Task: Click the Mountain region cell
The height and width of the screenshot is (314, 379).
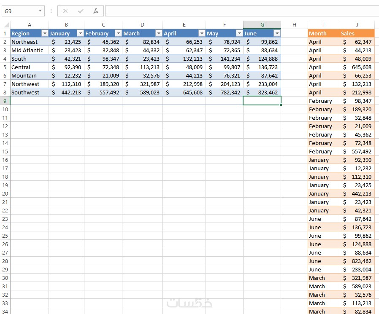Action: pyautogui.click(x=30, y=75)
